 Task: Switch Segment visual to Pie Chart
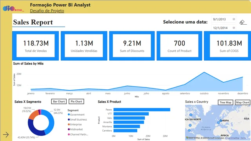click(76, 101)
